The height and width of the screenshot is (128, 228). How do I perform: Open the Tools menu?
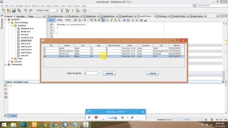[x=69, y=6]
